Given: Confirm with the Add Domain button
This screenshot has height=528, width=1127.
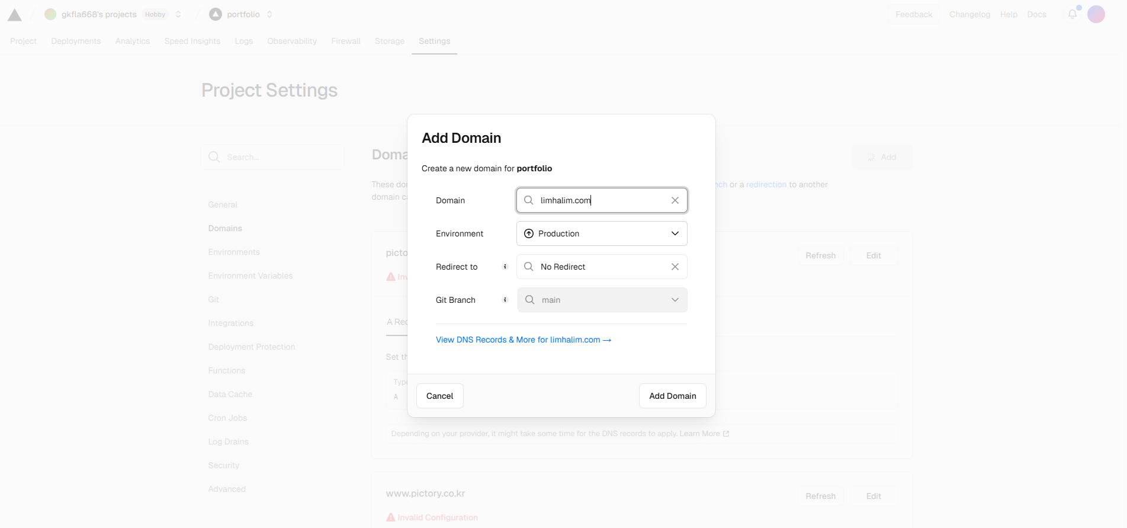Looking at the screenshot, I should coord(673,396).
